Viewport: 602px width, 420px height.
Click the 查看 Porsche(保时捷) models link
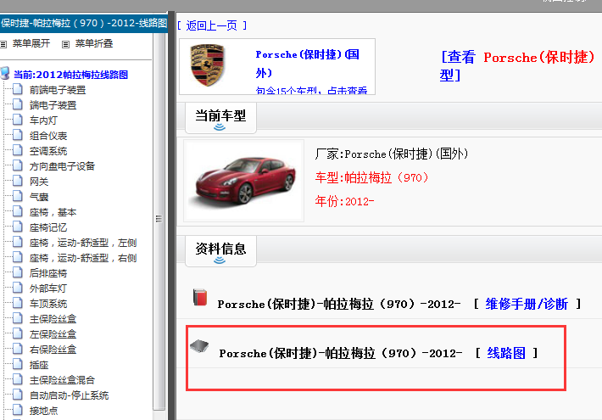(x=517, y=65)
